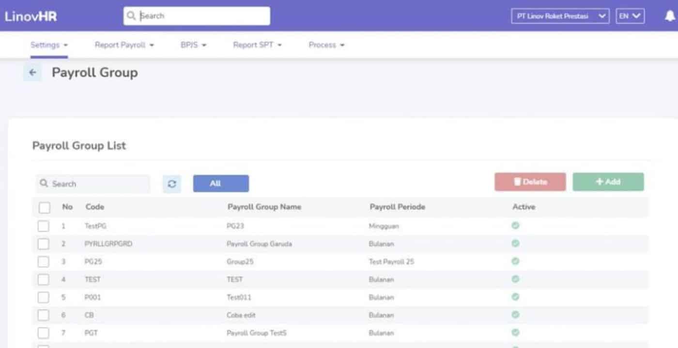The image size is (678, 348).
Task: Click the active status icon for CB
Action: 515,315
